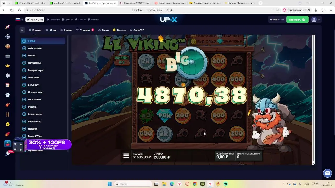Open the Турниры navigation item
The image size is (335, 188).
click(x=85, y=30)
